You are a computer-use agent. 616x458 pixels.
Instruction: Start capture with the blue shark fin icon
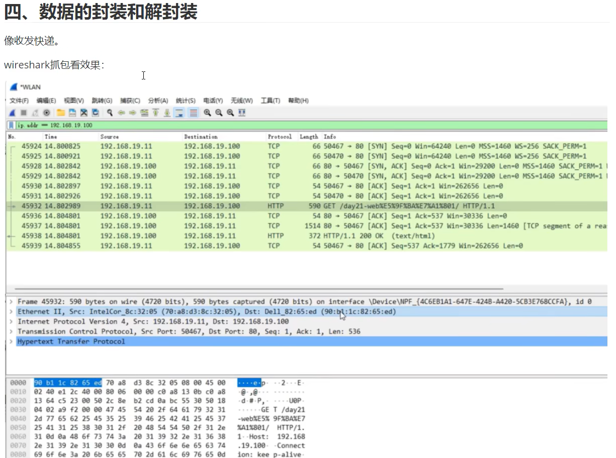(x=13, y=113)
